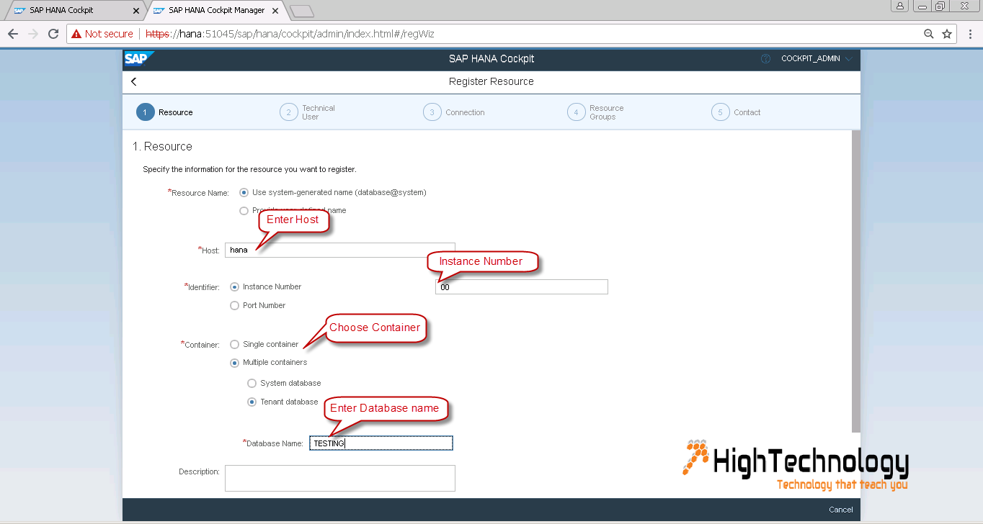Image resolution: width=983 pixels, height=524 pixels.
Task: Go to wizard step 1 Resource
Action: pyautogui.click(x=164, y=112)
